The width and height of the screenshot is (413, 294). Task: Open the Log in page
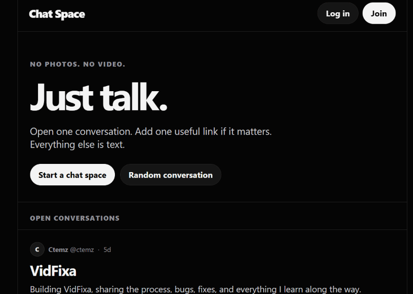338,13
